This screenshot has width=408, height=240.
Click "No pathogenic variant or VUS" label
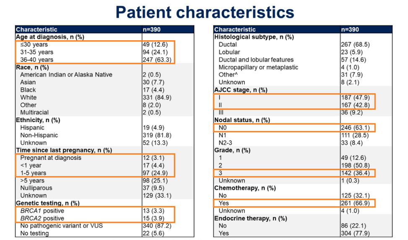[x=61, y=226]
